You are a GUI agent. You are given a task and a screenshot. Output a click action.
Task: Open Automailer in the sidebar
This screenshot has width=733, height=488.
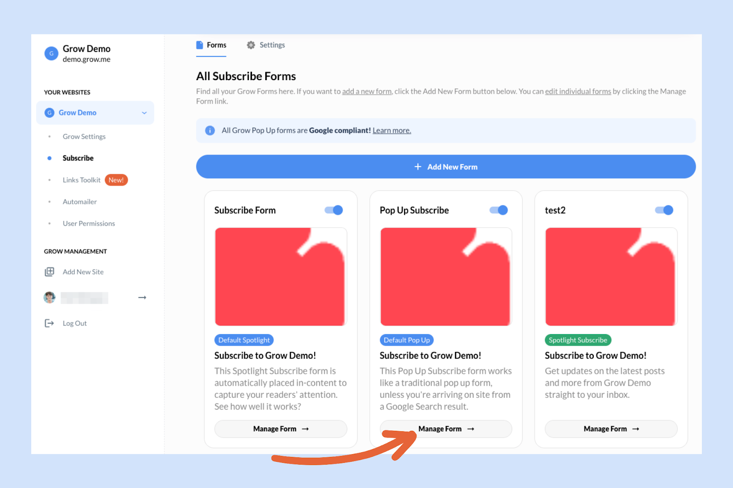point(80,202)
